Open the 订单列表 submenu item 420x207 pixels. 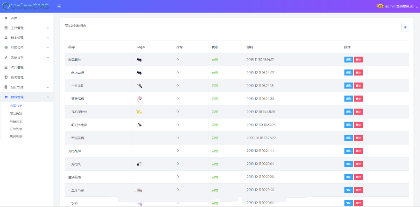point(16,129)
